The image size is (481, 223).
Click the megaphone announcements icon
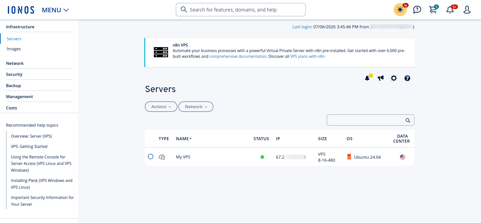coord(381,78)
